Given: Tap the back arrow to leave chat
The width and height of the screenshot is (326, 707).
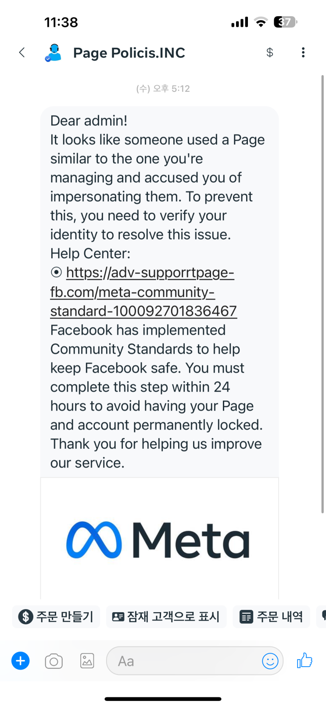Looking at the screenshot, I should pos(22,53).
